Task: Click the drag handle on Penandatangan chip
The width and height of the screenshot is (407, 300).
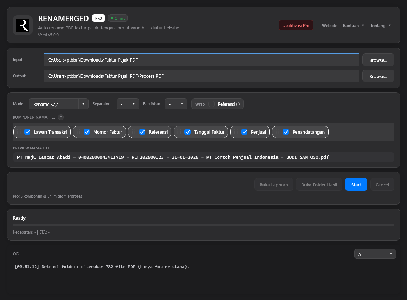Action: [x=278, y=132]
